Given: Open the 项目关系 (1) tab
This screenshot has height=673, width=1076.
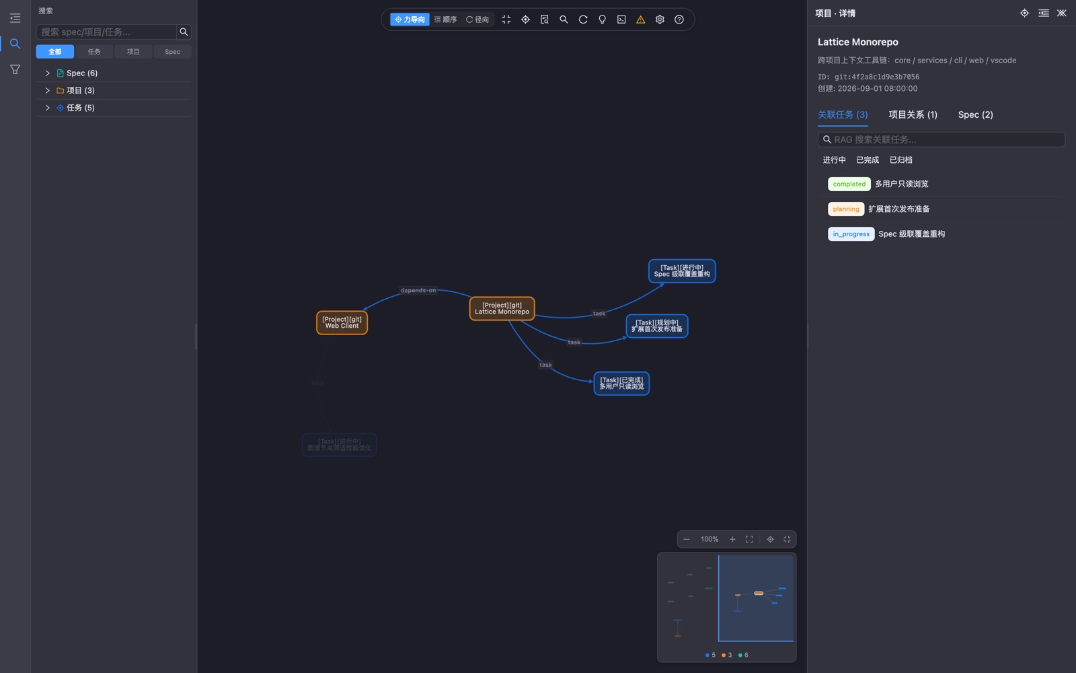Looking at the screenshot, I should (913, 114).
